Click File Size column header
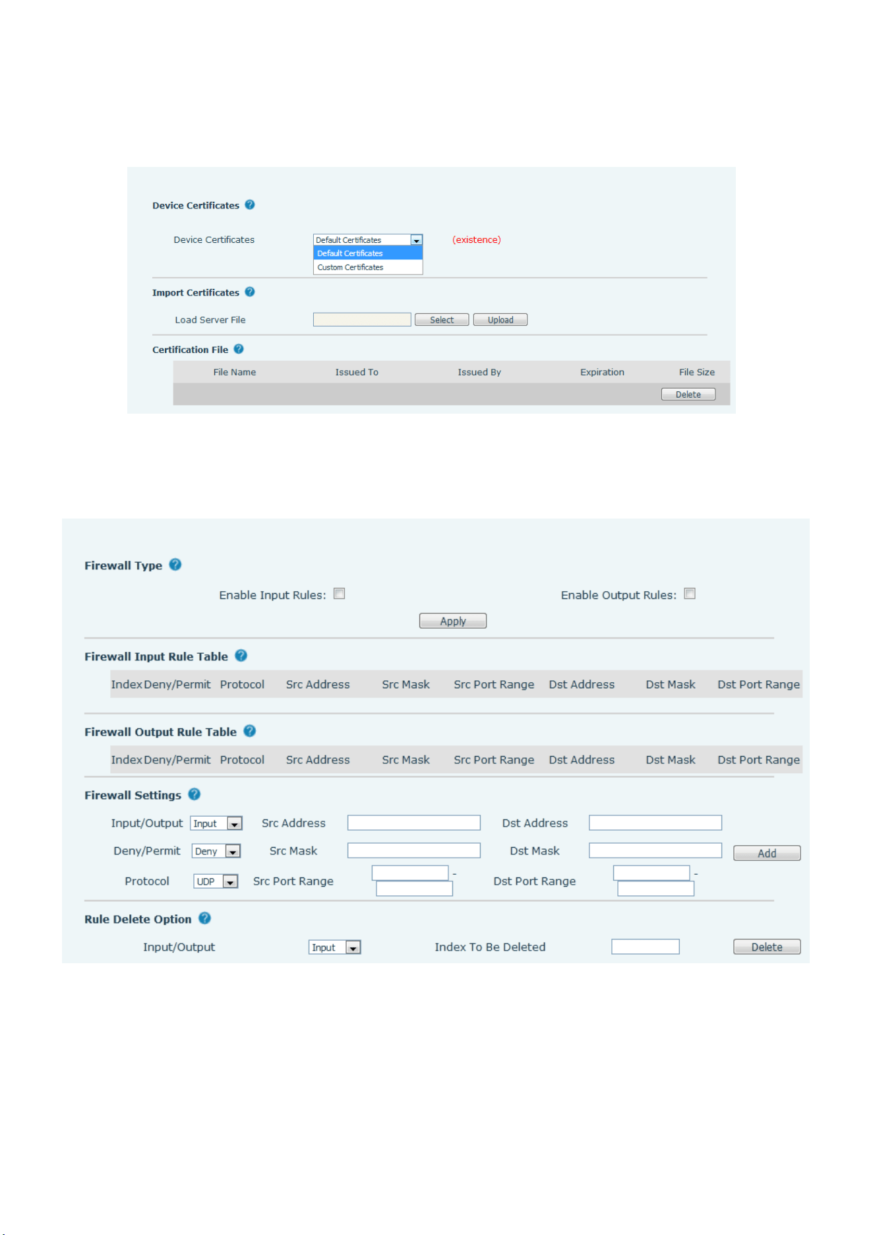Viewport: 873px width, 1235px height. point(697,372)
